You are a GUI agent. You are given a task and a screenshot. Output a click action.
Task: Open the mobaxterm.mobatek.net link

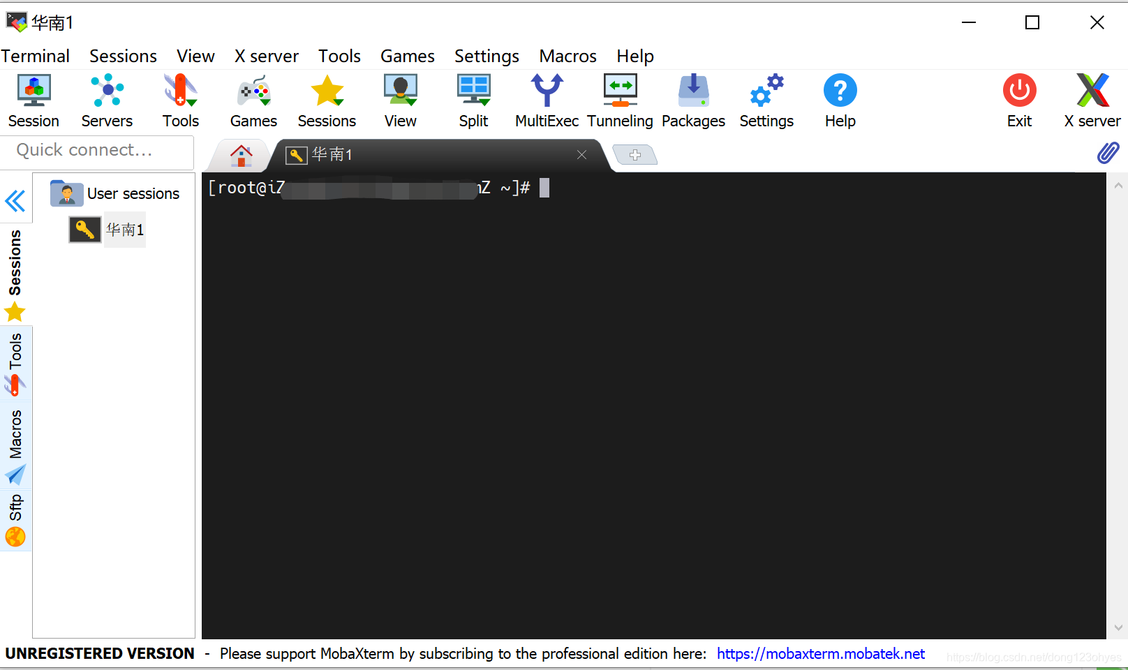coord(820,654)
